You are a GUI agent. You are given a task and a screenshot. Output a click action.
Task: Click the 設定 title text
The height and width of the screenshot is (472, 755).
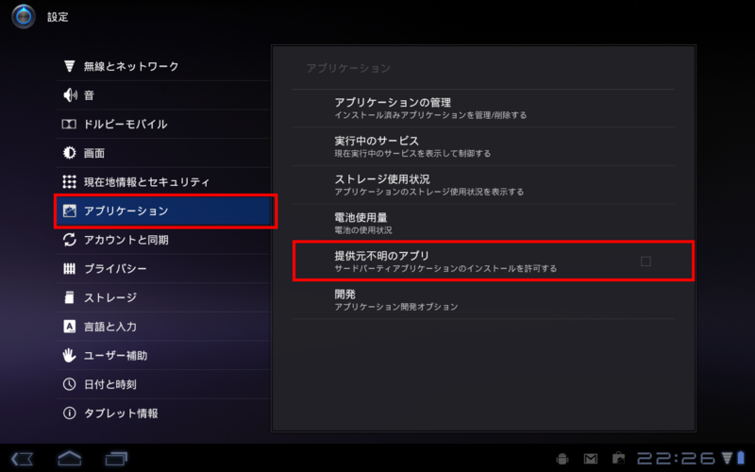(x=58, y=17)
